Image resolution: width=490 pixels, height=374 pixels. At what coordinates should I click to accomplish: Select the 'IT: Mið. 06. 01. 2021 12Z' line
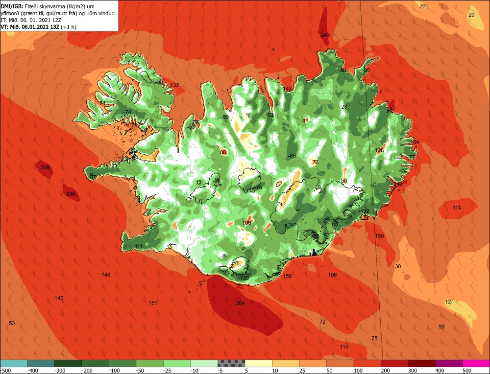pyautogui.click(x=30, y=20)
